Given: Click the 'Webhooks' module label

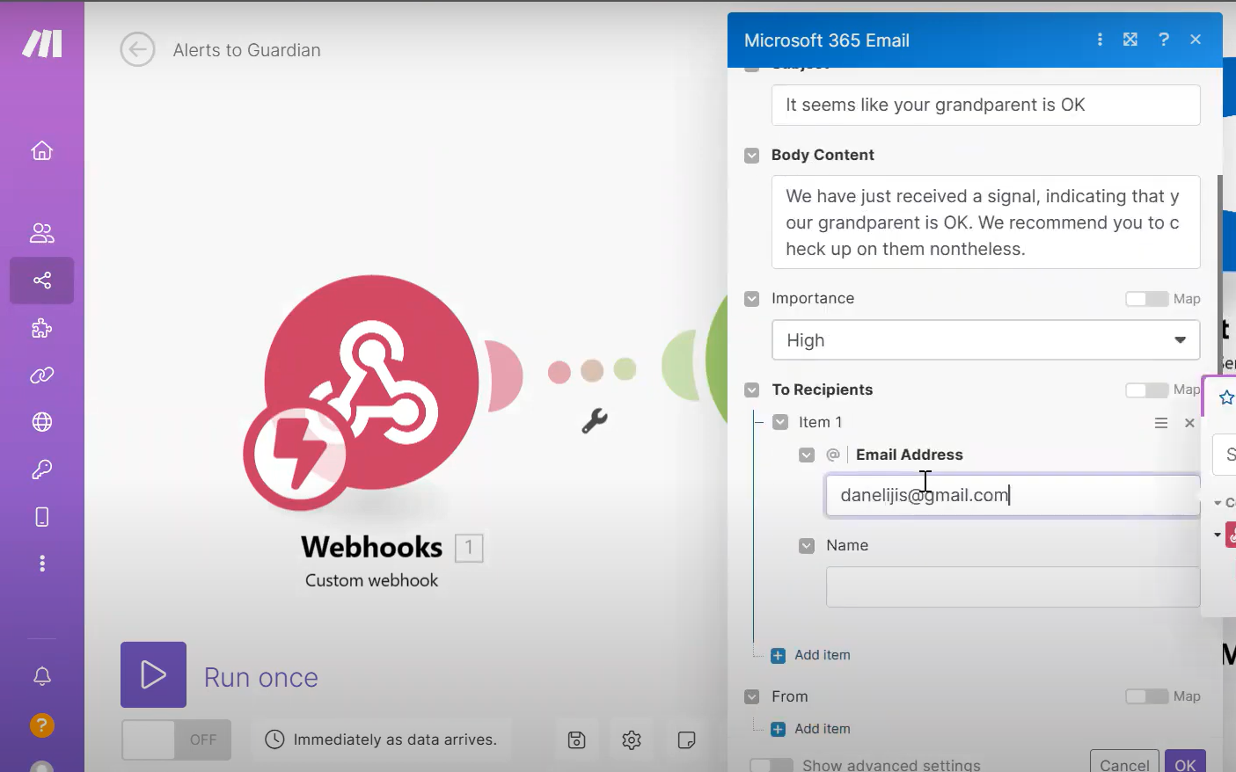Looking at the screenshot, I should coord(372,547).
